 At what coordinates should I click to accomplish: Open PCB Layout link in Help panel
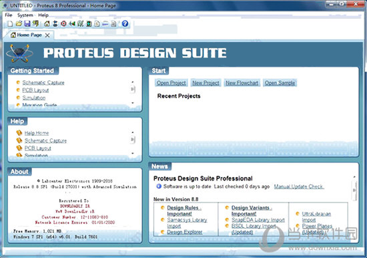(x=38, y=148)
